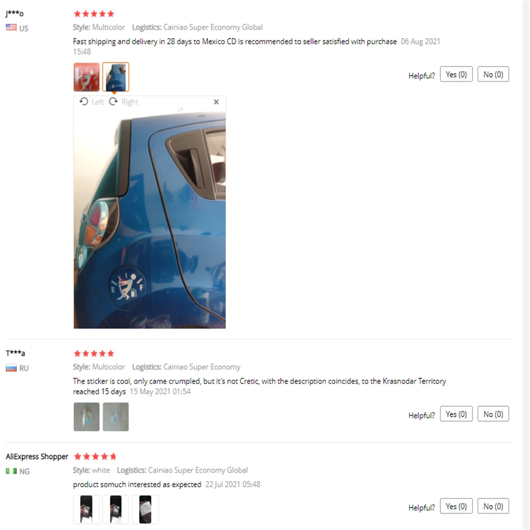Click the Nigerian flag next to NG
This screenshot has height=530, width=530.
click(x=11, y=471)
